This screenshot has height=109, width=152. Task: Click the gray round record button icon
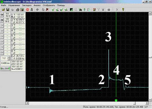(37, 10)
